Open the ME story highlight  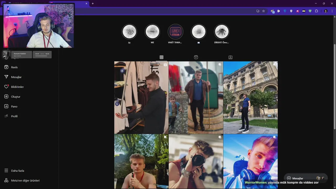click(x=152, y=32)
